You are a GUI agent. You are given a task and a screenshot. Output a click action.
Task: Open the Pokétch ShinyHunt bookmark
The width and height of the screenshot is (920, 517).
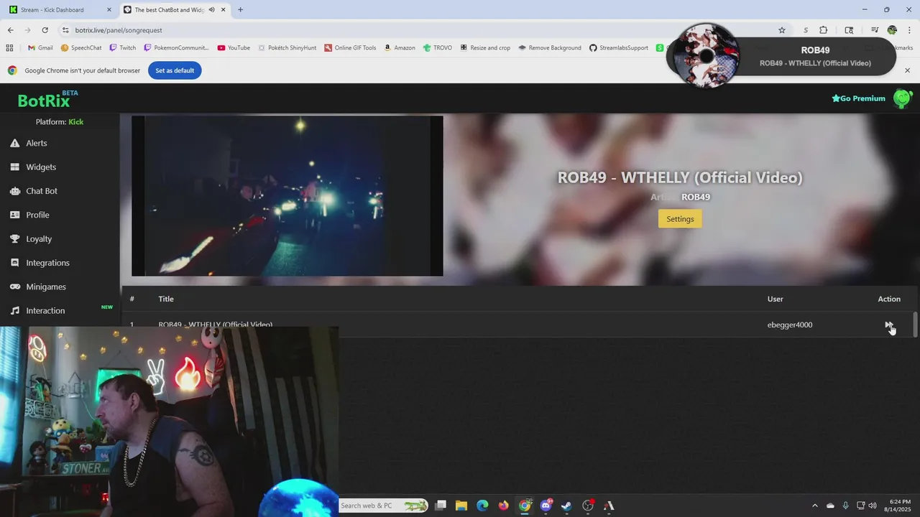(287, 48)
